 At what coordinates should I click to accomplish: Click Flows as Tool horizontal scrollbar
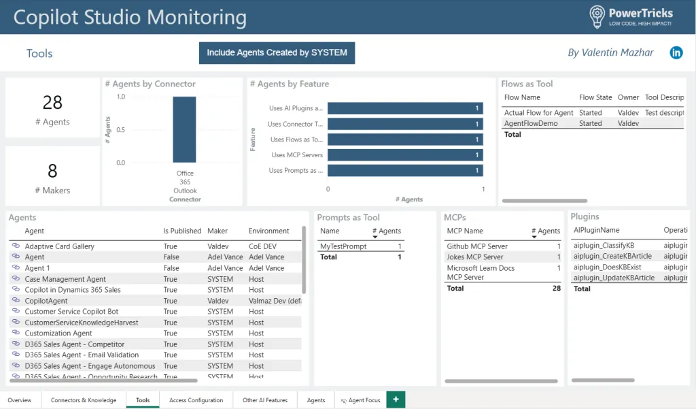[544, 201]
